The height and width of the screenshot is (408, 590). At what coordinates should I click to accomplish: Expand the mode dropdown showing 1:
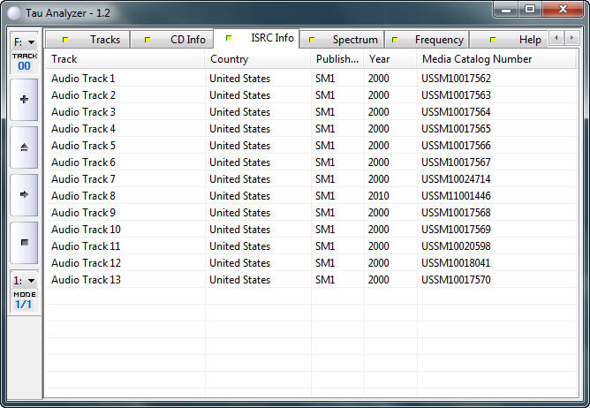(x=24, y=280)
